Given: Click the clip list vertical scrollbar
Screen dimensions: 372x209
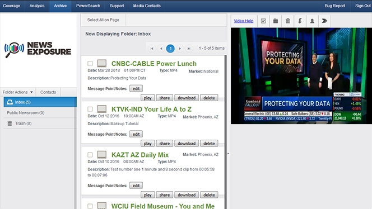Looking at the screenshot, I should [x=225, y=132].
